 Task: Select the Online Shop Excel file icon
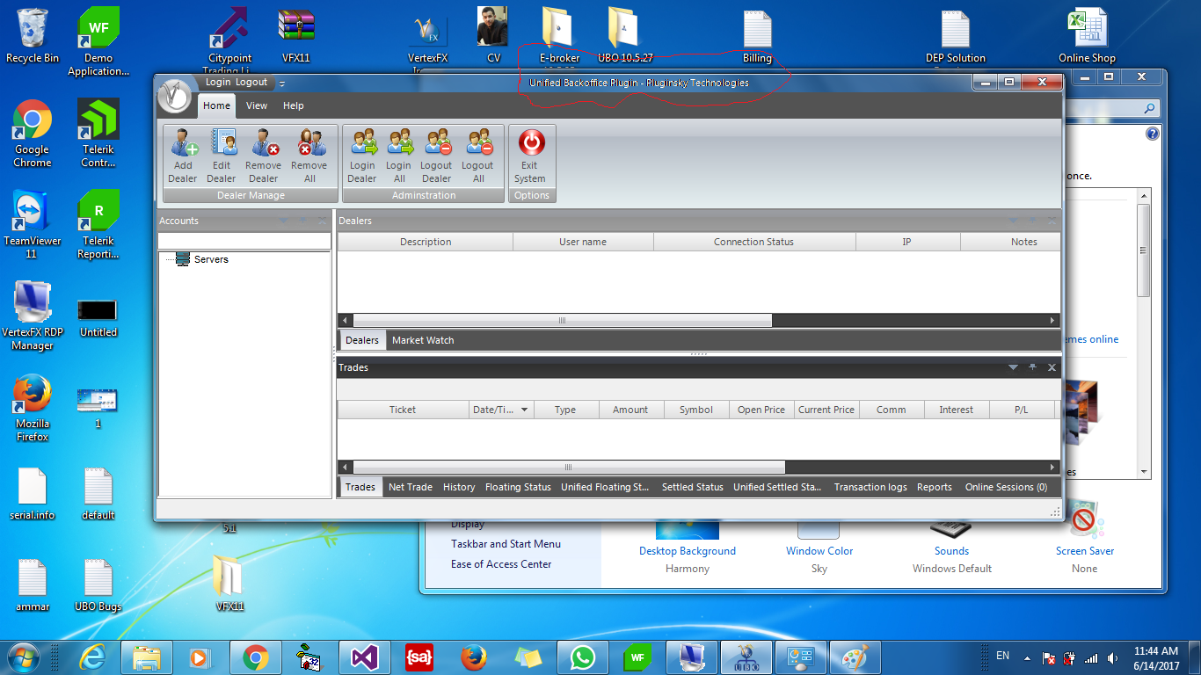(1087, 37)
